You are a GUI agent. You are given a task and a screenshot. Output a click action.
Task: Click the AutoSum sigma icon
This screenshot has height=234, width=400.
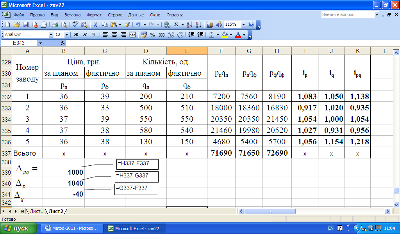point(176,25)
